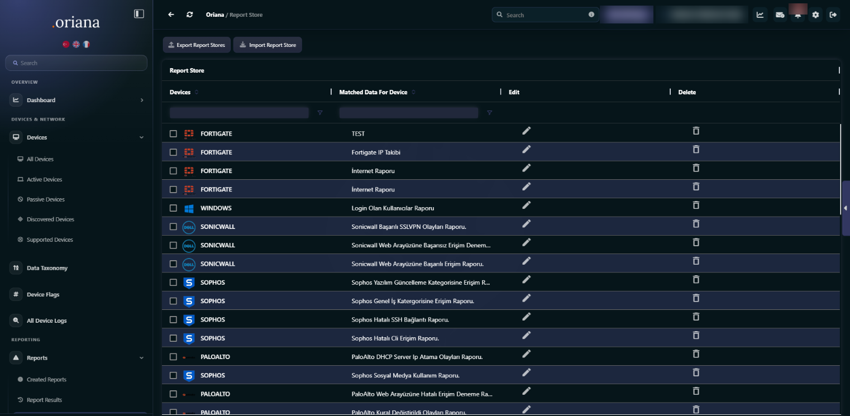Delete Sophos Sosyal Medya Kullanım report
The height and width of the screenshot is (416, 850).
point(696,372)
